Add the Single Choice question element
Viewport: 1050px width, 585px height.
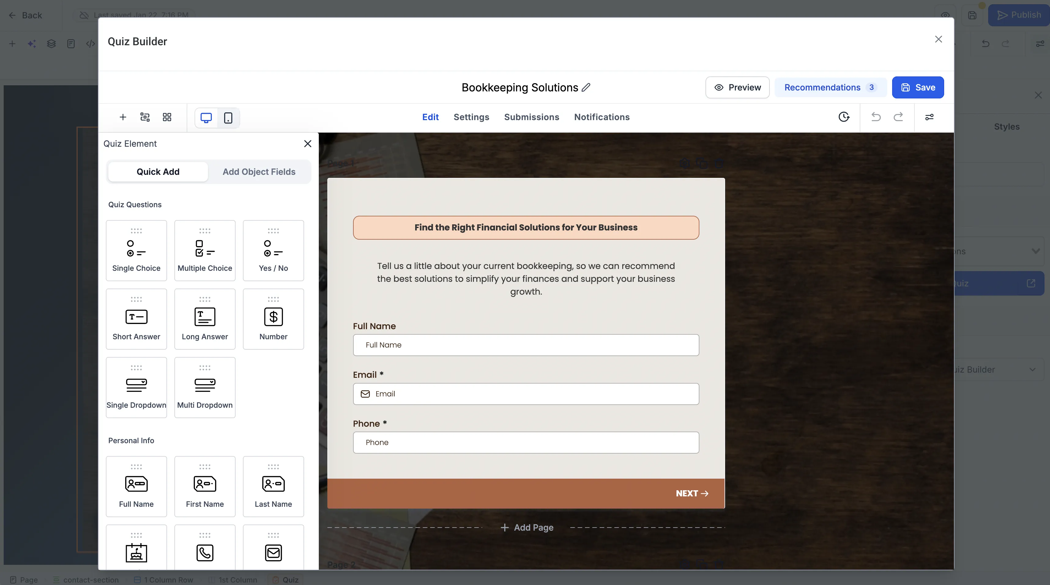click(x=136, y=250)
